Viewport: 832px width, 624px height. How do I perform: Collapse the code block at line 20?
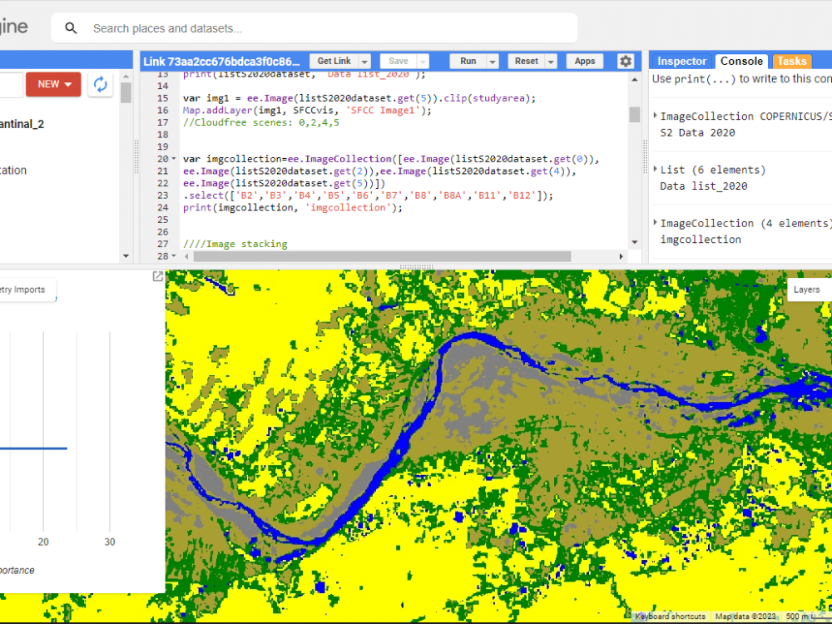pyautogui.click(x=172, y=158)
